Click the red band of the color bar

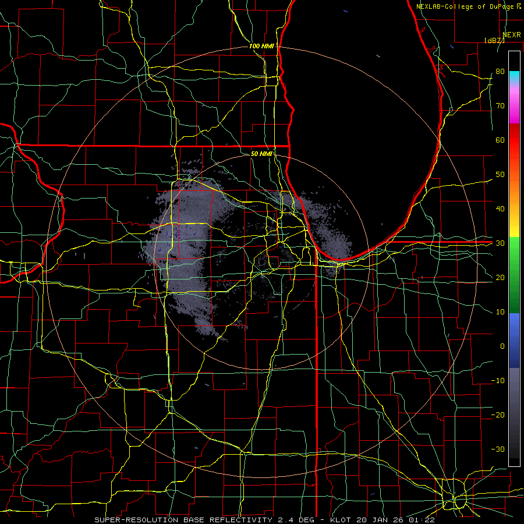pyautogui.click(x=514, y=140)
